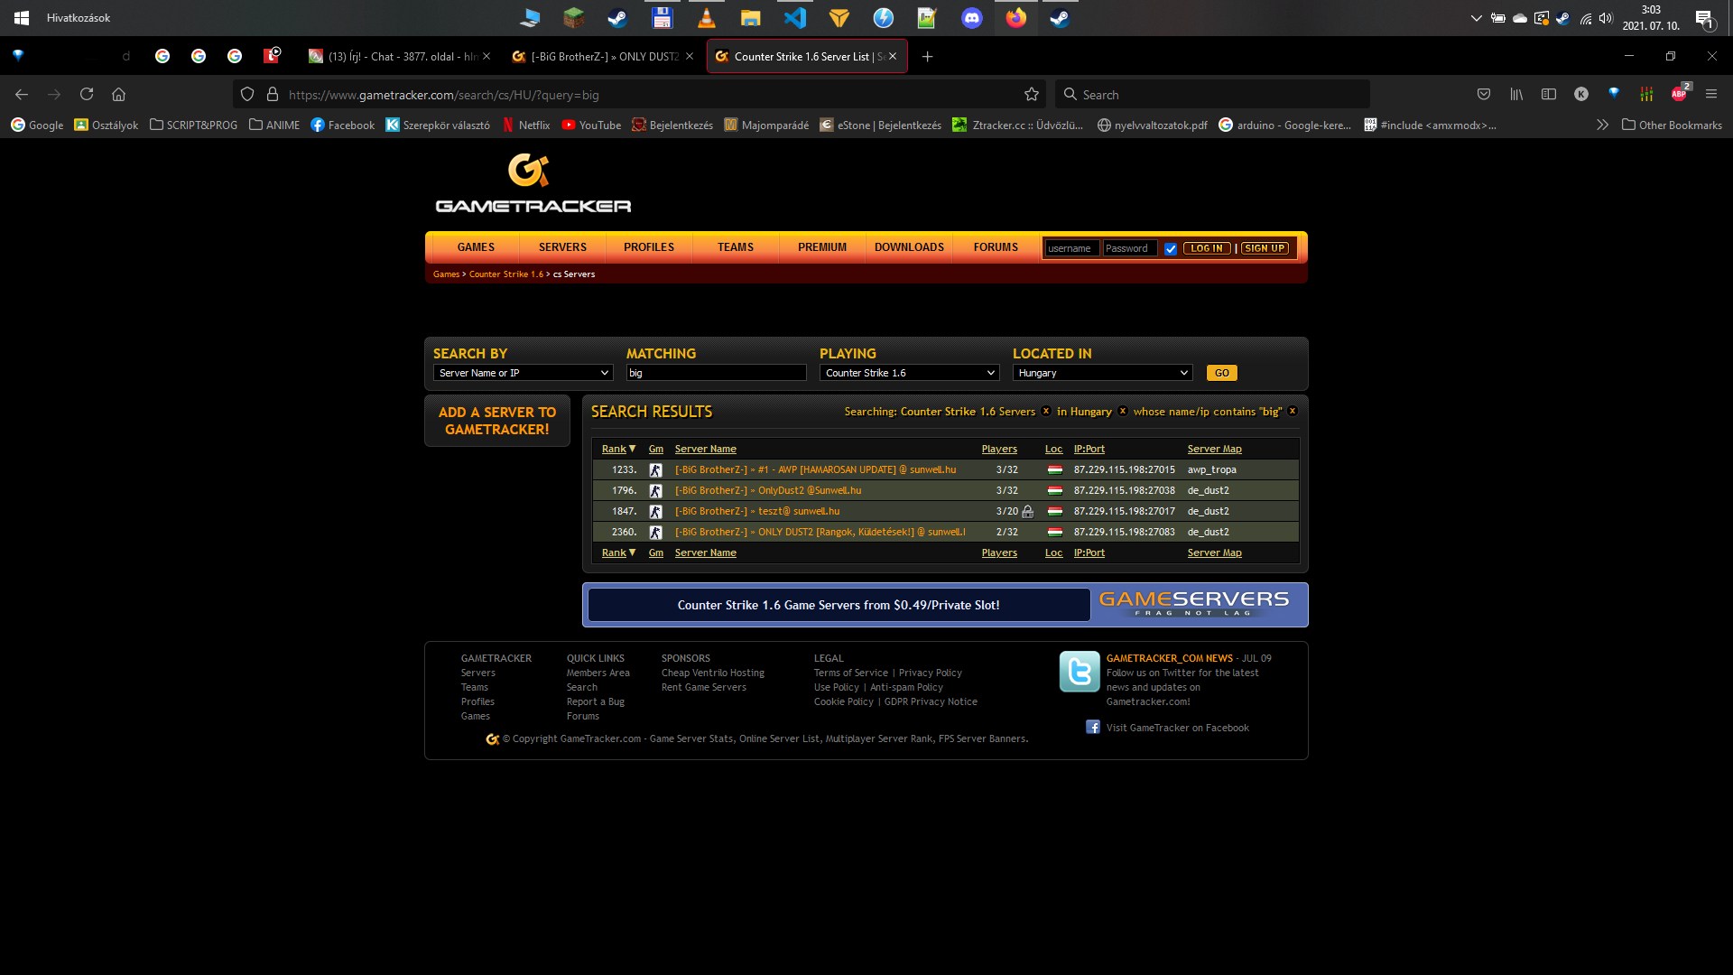The image size is (1733, 975).
Task: Open a new browser tab
Action: point(927,56)
